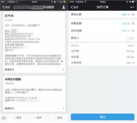Tap the 就诊人 row

click(x=103, y=38)
